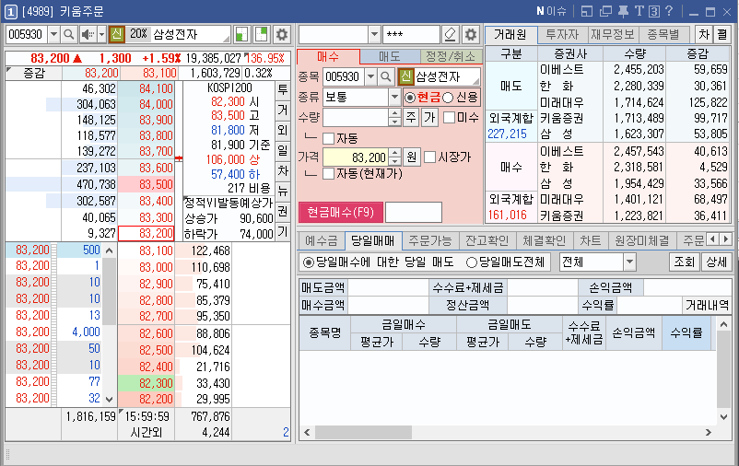Image resolution: width=739 pixels, height=466 pixels.
Task: Click the 거래내역 button
Action: tap(707, 306)
